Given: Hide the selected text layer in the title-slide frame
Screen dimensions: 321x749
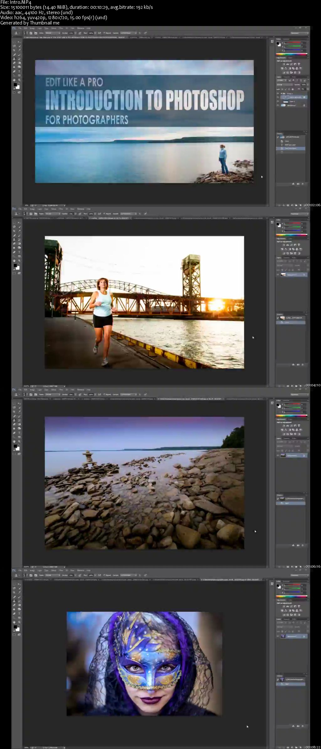Looking at the screenshot, I should coord(278,97).
